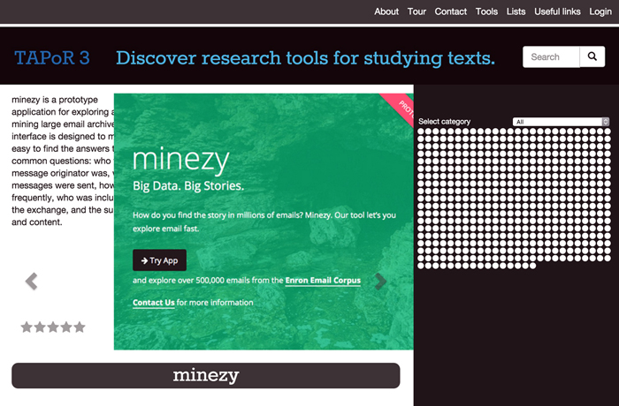Open the Select category dropdown
This screenshot has height=406, width=619.
coord(561,122)
